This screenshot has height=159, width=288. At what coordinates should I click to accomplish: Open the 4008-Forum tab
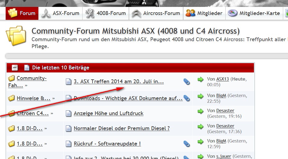106,13
